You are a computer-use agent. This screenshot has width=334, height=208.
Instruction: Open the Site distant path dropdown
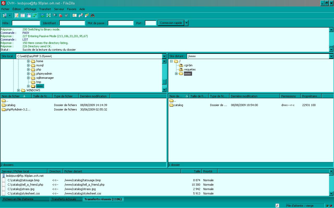click(331, 56)
